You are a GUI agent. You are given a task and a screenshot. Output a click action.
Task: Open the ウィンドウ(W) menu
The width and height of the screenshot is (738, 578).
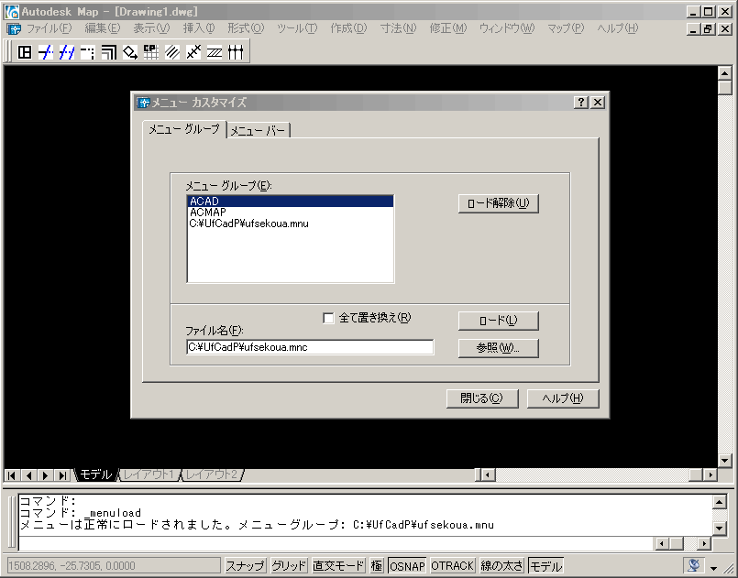[x=507, y=28]
